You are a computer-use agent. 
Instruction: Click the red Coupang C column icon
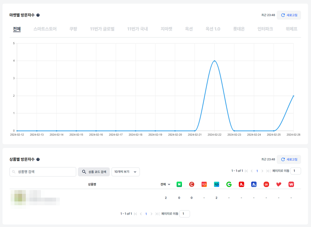192,184
